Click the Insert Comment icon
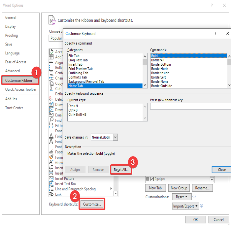Image resolution: width=231 pixels, height=226 pixels. coord(51,168)
